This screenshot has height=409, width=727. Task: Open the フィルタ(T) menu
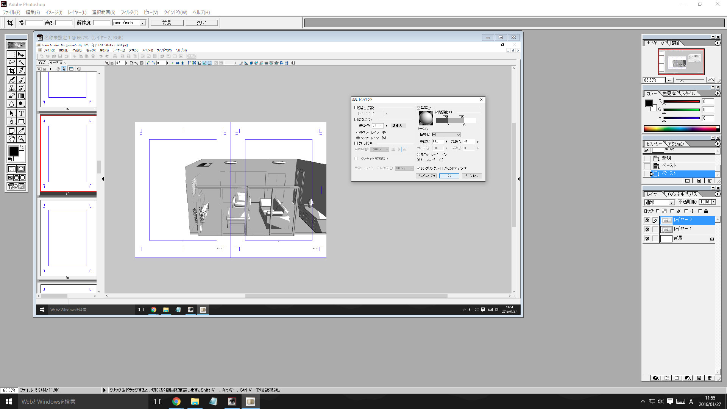(129, 12)
